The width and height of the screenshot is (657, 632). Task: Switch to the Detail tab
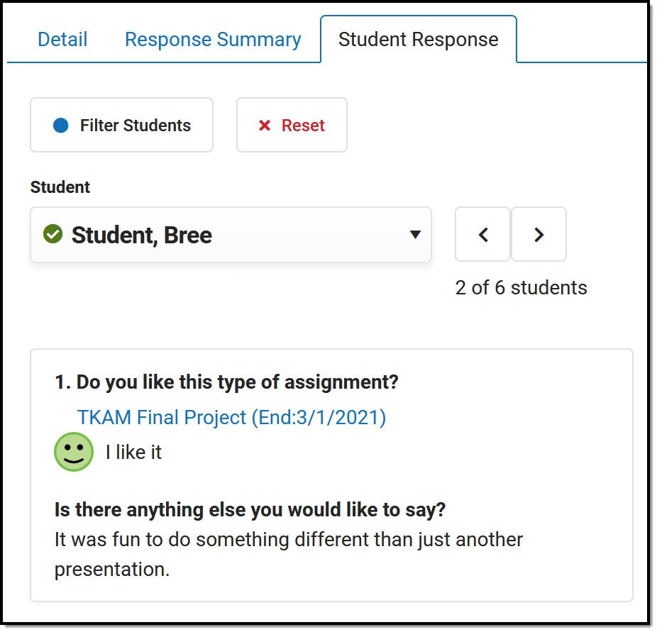tap(62, 40)
